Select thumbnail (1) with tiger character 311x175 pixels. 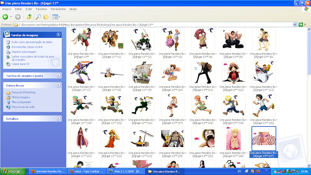pos(112,39)
